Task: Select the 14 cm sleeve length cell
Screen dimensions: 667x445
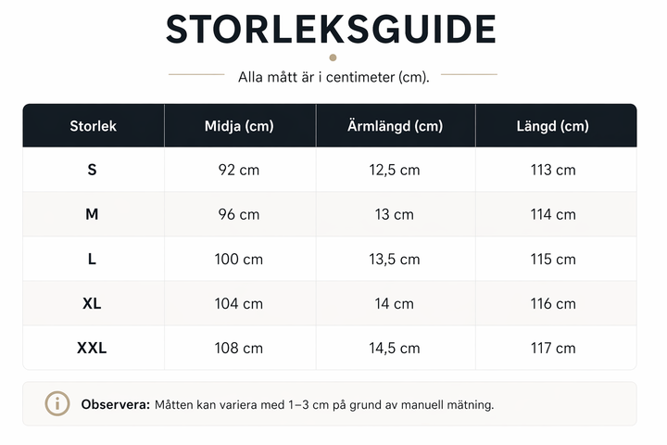Action: pos(395,304)
